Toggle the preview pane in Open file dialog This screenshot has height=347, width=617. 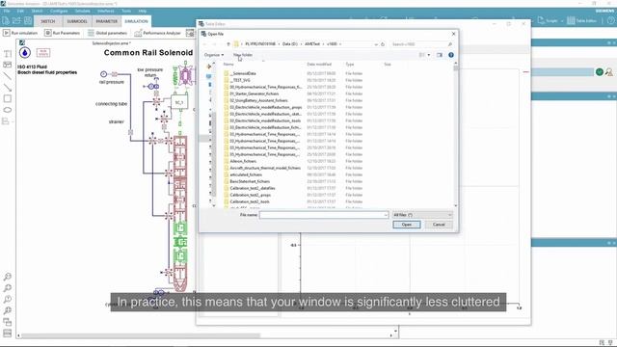tap(440, 55)
